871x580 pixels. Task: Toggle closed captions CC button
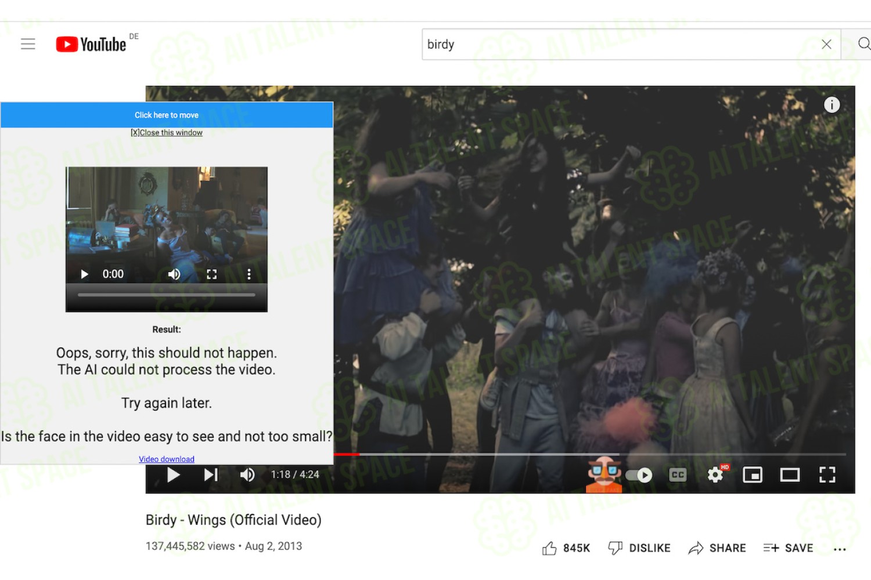[678, 475]
